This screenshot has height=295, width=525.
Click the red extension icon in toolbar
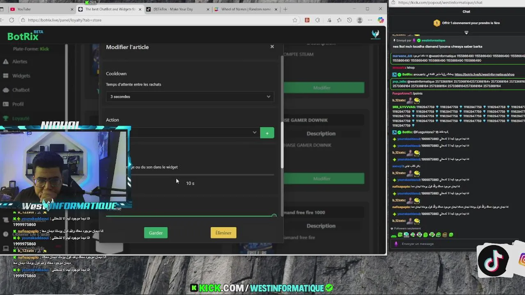[307, 20]
